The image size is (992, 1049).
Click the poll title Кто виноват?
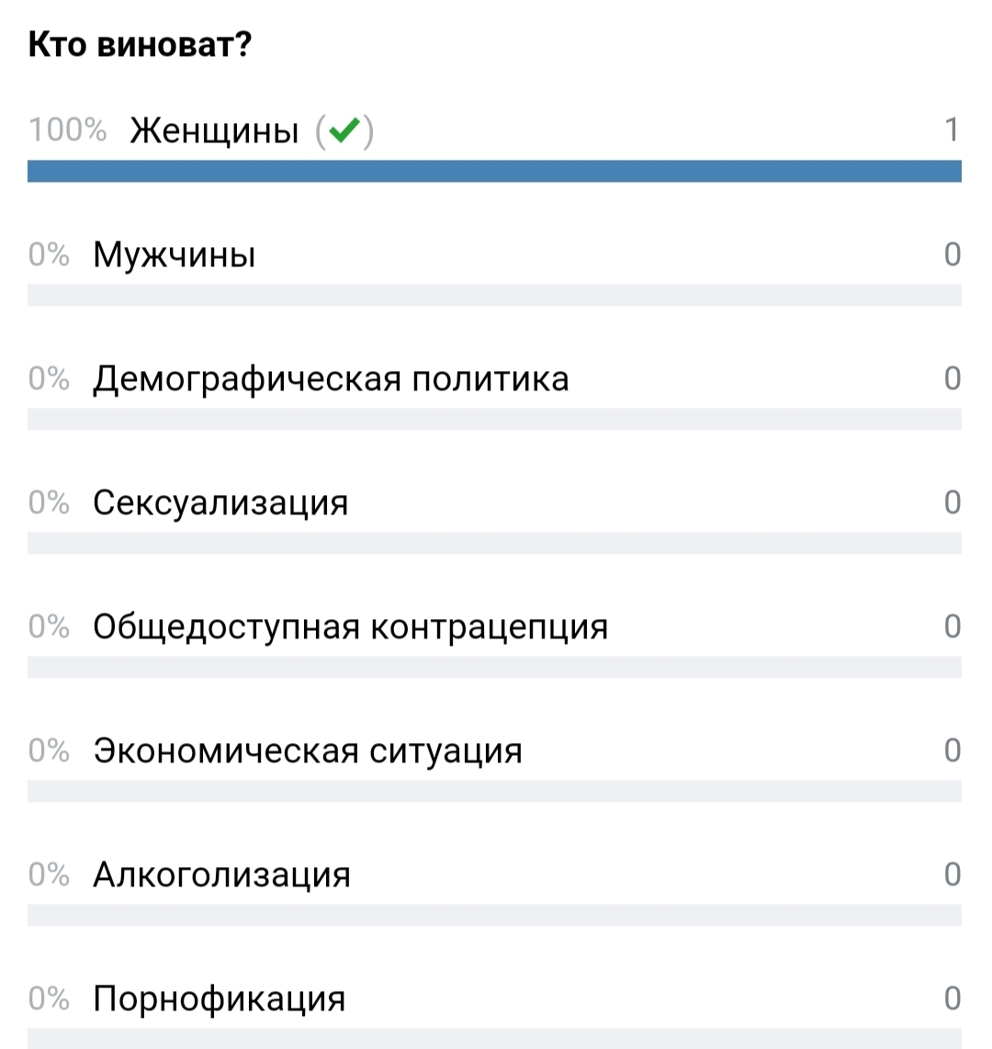tap(140, 45)
